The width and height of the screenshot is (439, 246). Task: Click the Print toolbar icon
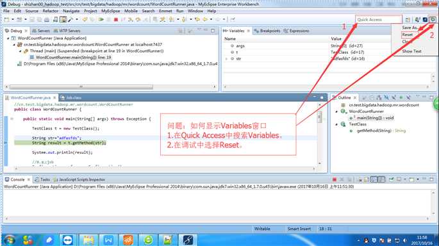coord(47,19)
